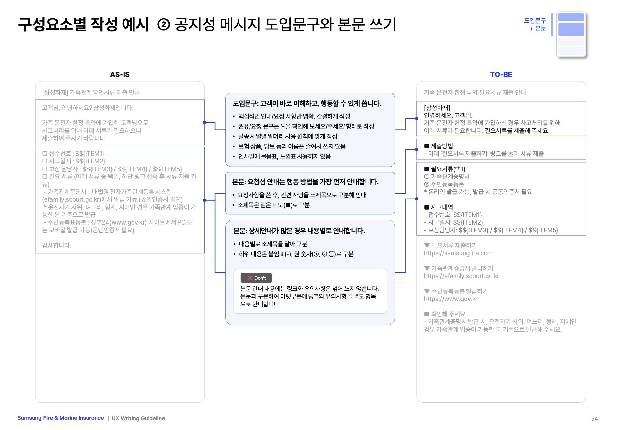Click the TO-BE column heading

pyautogui.click(x=501, y=74)
